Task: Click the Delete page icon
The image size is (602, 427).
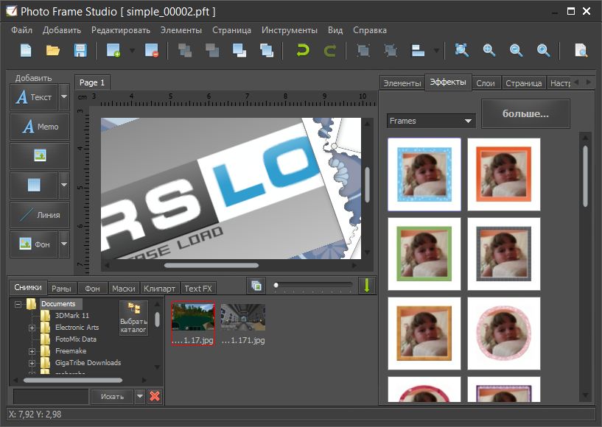Action: [152, 51]
